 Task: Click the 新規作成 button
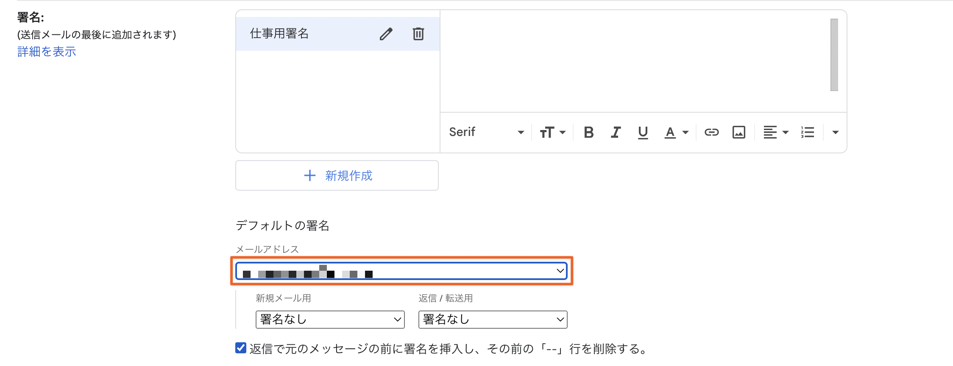click(337, 175)
